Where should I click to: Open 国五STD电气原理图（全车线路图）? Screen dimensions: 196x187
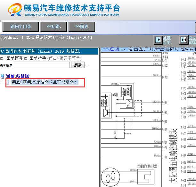tap(45, 82)
